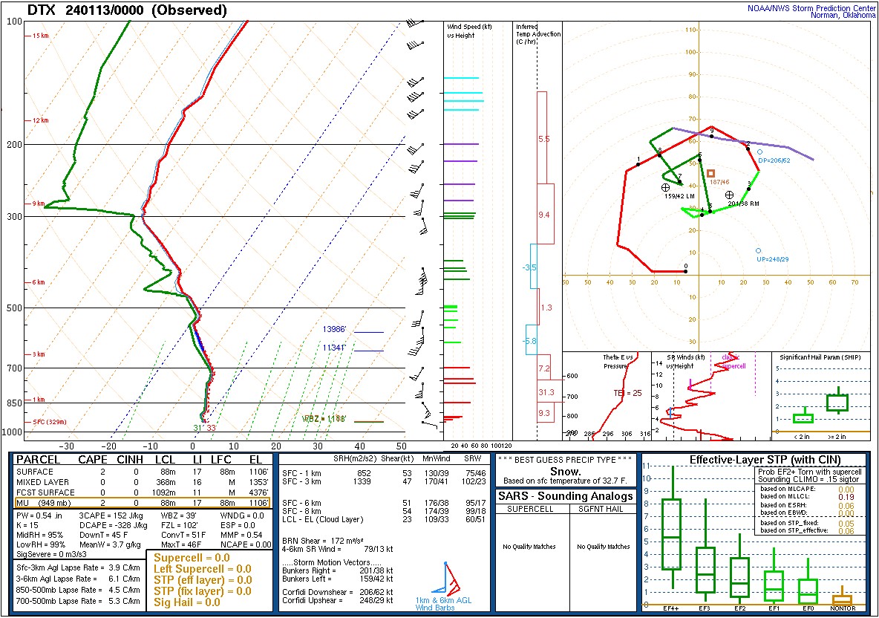879x618 pixels.
Task: Click the Bunkers left mover marker 159/42 LM
Action: pos(665,188)
